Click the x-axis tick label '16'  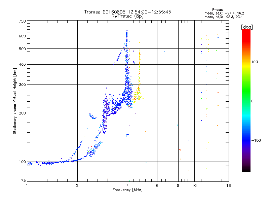coord(229,186)
